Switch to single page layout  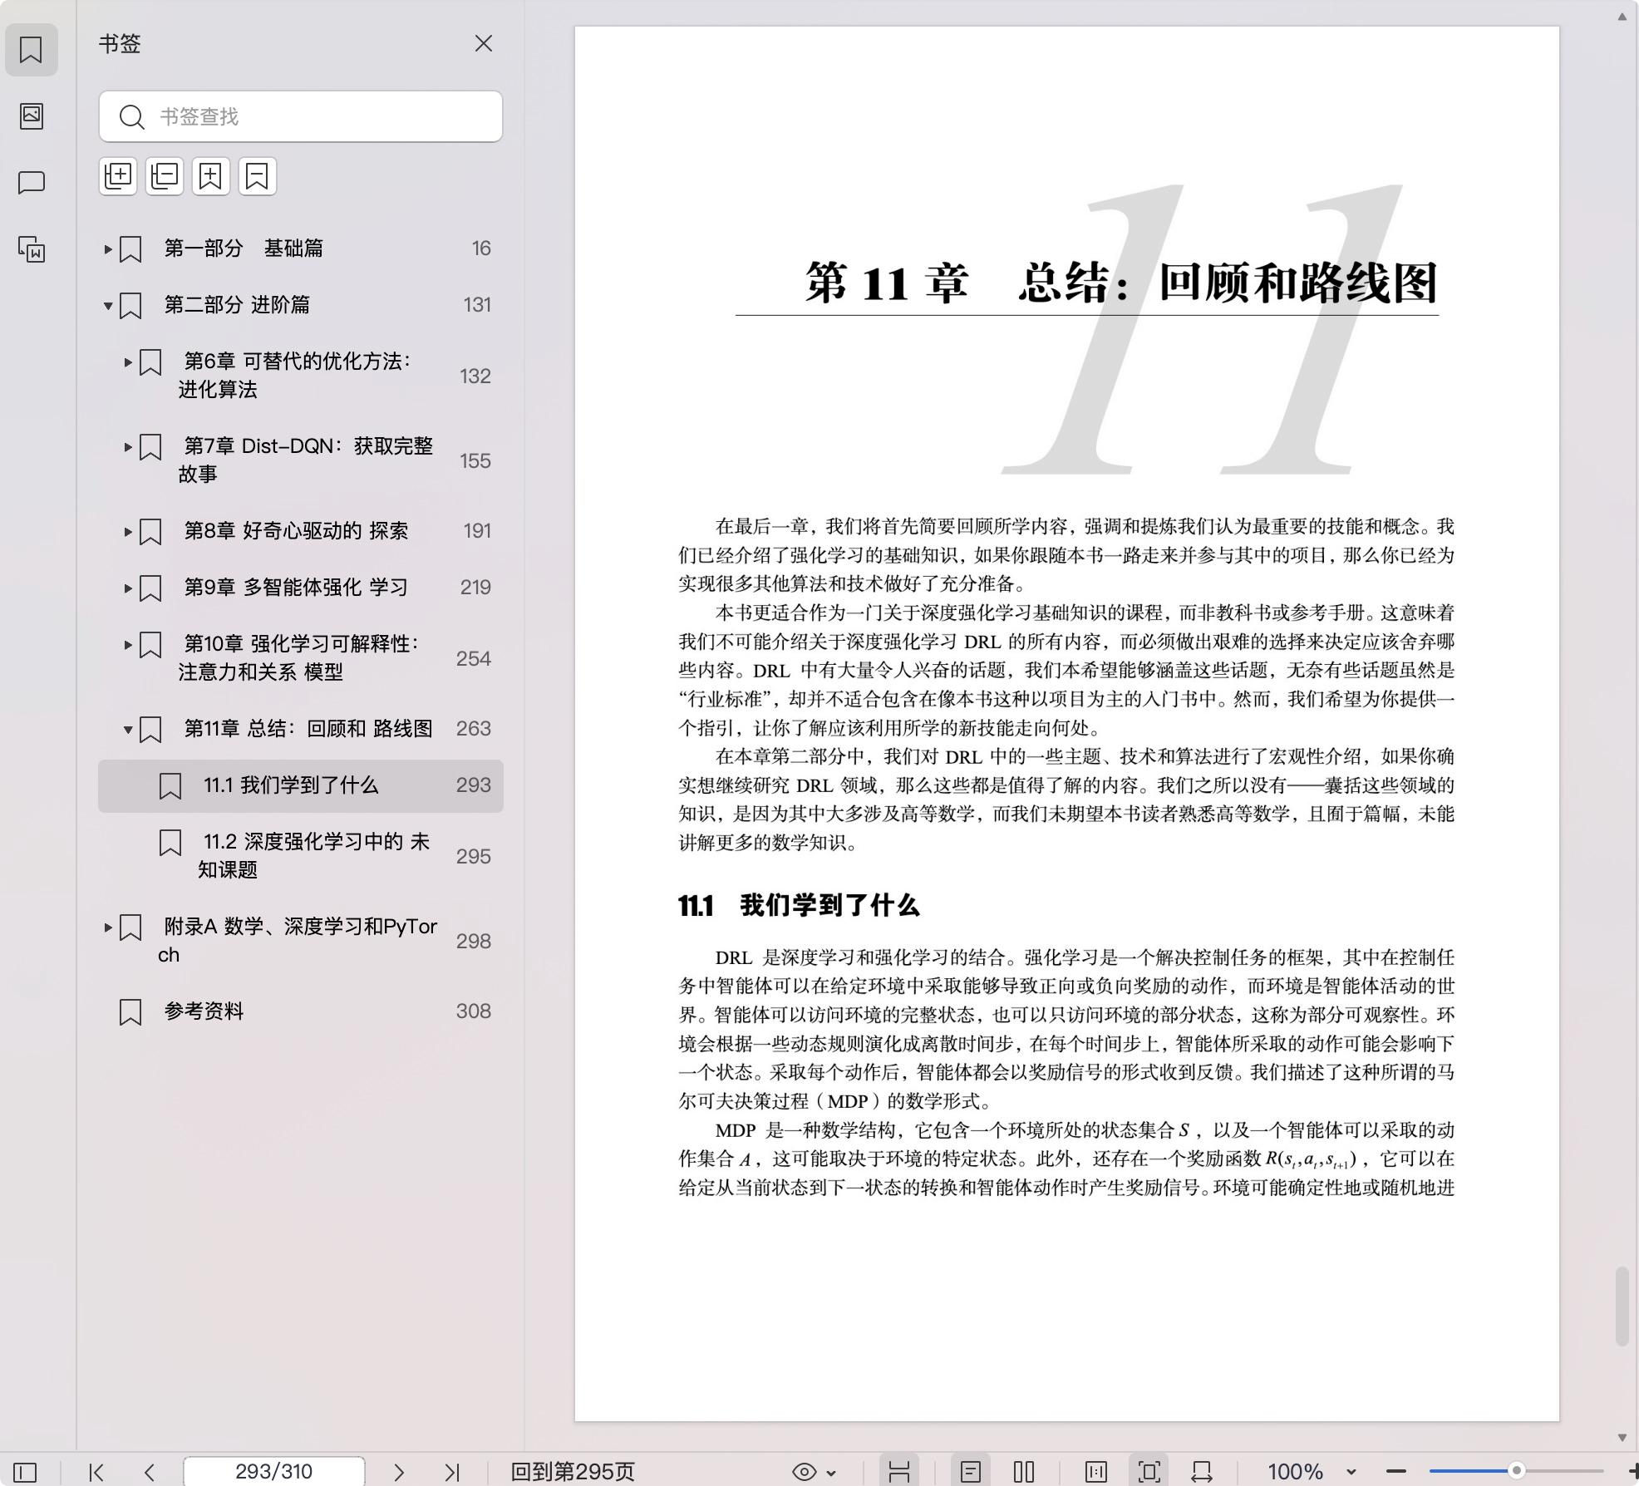click(x=970, y=1472)
